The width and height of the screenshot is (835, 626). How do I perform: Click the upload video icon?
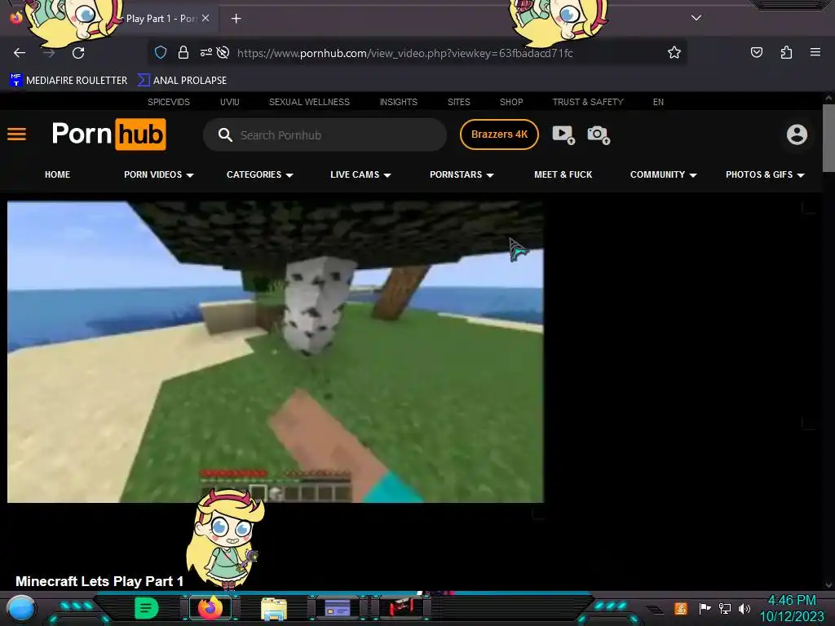point(563,134)
